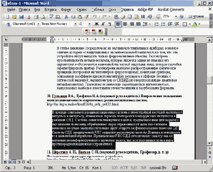Open the font size 12 dropdown
This screenshot has height=172, width=213.
89,24
